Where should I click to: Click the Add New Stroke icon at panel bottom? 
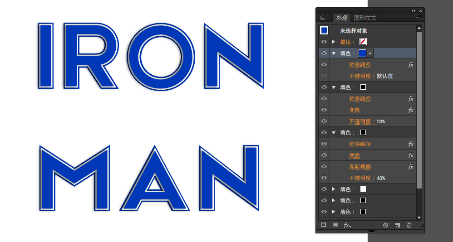pyautogui.click(x=324, y=225)
